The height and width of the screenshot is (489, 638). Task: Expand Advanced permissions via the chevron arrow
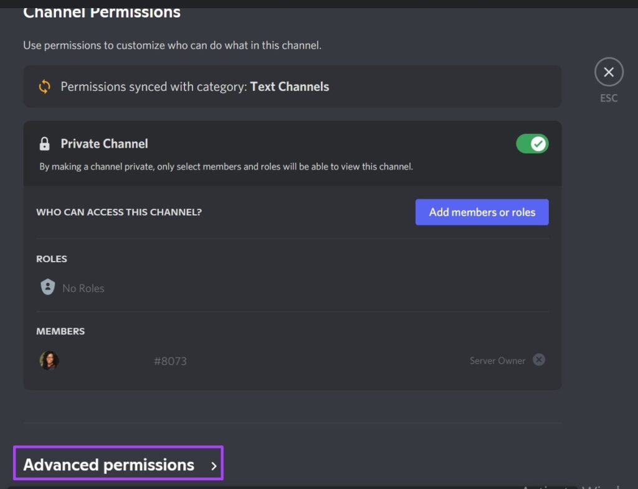214,466
